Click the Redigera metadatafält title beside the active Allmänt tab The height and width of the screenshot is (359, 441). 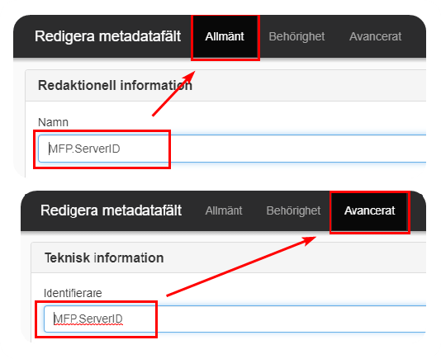pyautogui.click(x=107, y=36)
